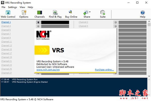Maximize the VRS Recording System window
The image size is (151, 101).
(x=137, y=3)
